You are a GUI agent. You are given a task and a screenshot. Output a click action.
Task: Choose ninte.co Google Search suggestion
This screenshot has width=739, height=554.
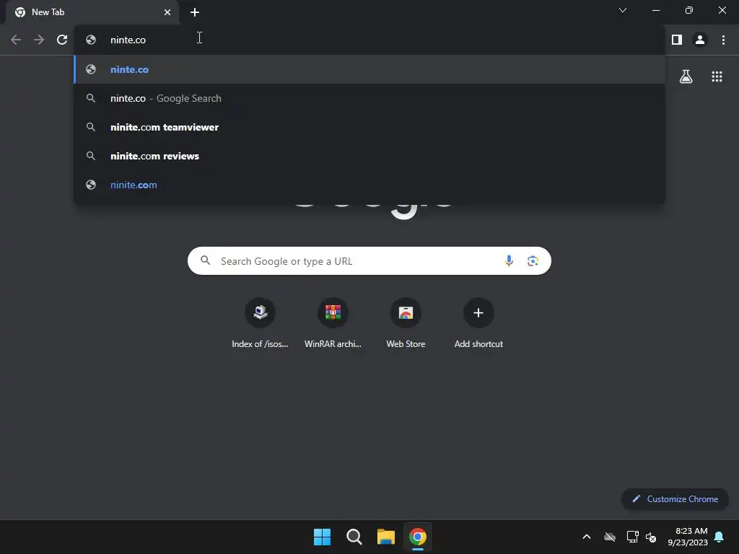369,98
